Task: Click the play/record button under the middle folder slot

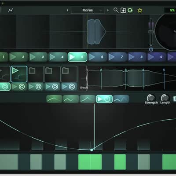Action: pos(52,87)
